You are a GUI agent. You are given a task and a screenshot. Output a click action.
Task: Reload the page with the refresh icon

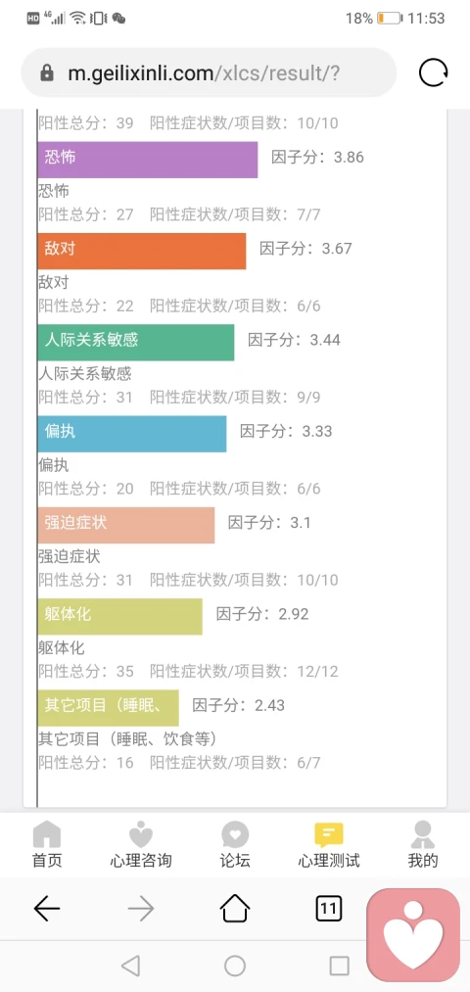click(434, 72)
